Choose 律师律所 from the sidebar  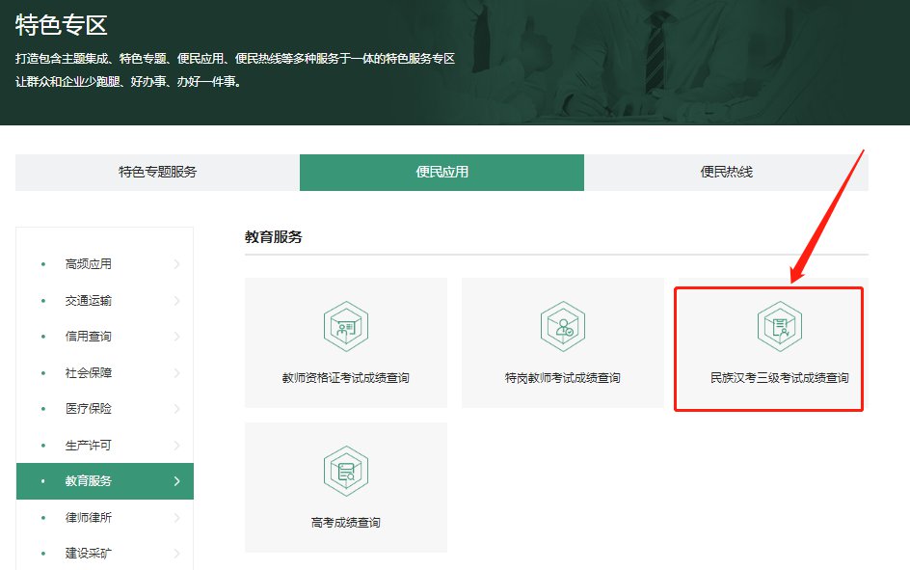coord(89,518)
